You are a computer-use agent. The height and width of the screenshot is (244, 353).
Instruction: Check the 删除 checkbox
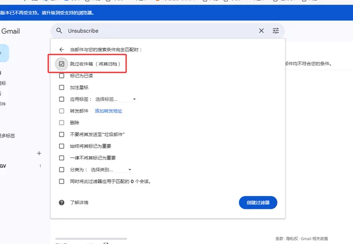click(61, 123)
